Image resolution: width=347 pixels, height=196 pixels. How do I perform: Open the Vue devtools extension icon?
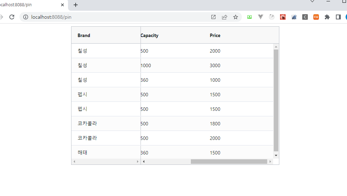pyautogui.click(x=261, y=17)
